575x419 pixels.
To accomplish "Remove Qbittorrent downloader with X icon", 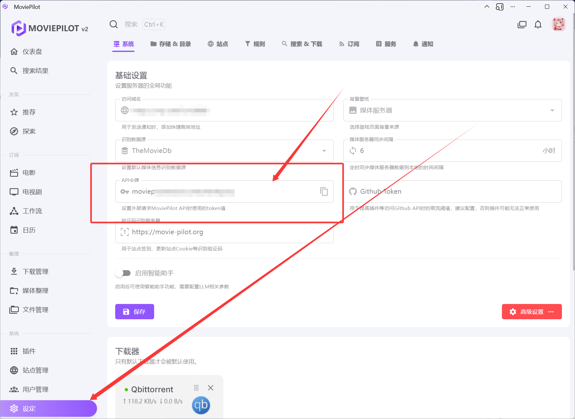I will tap(211, 388).
